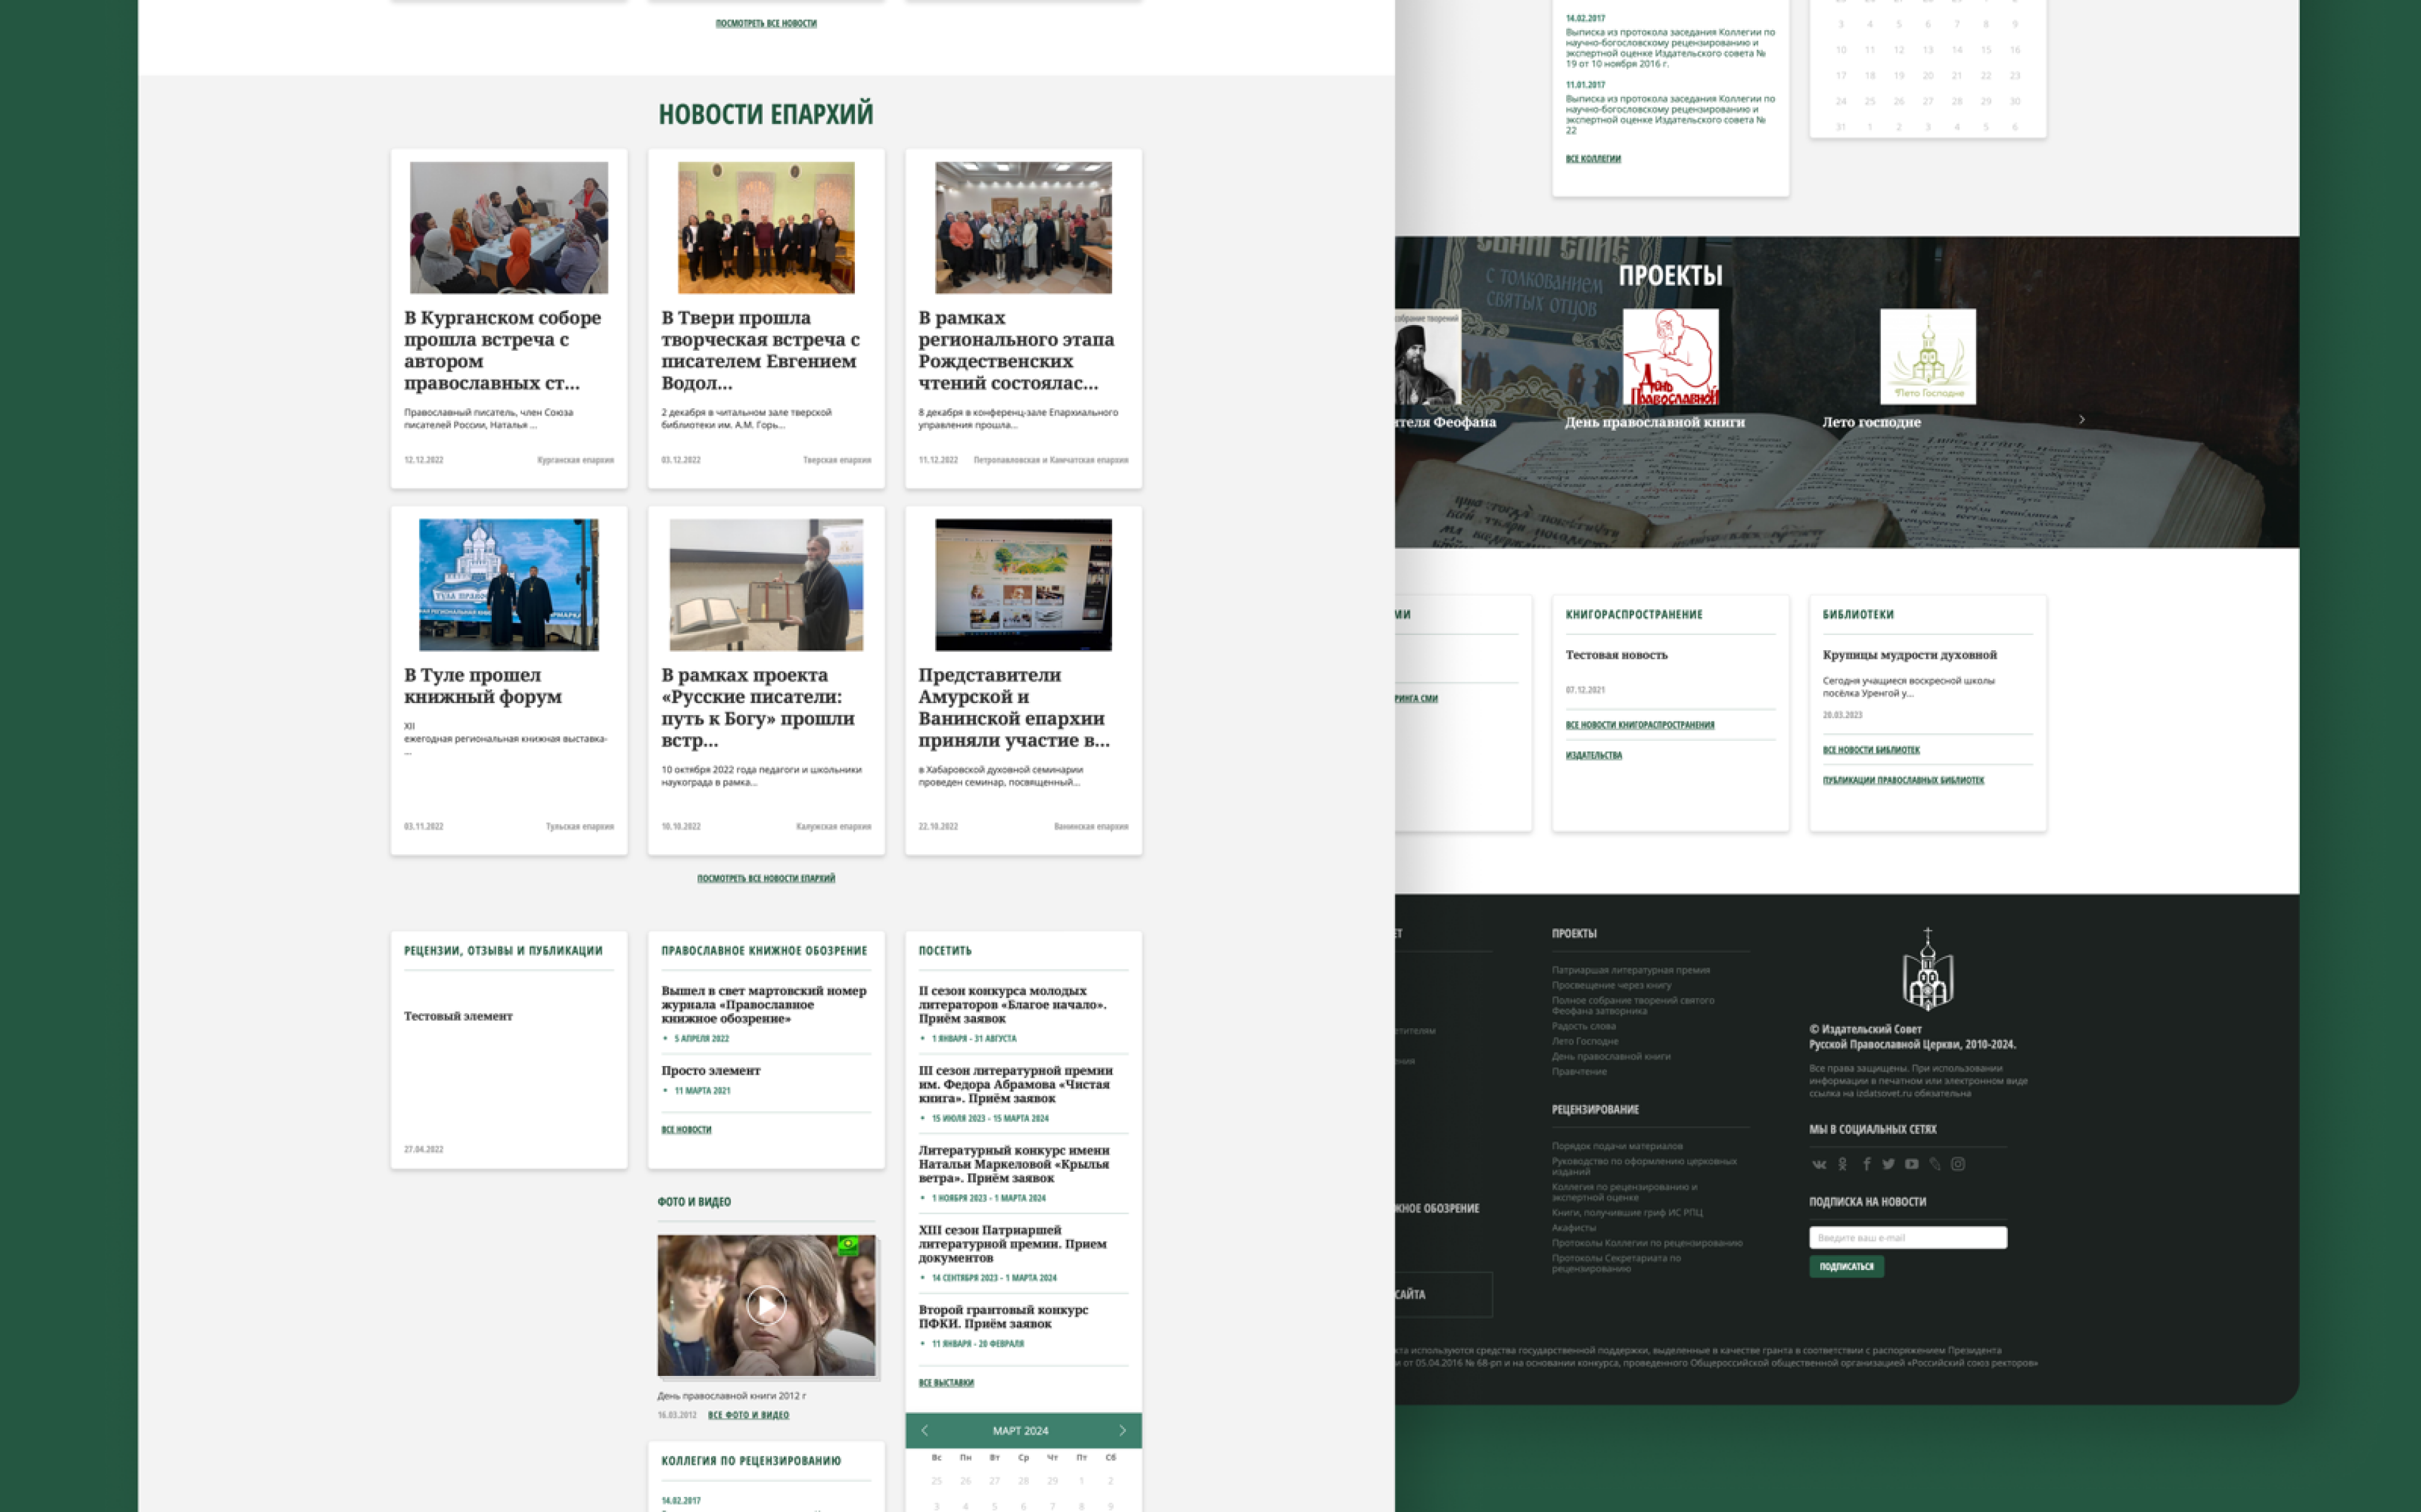Advance the Проекты carousel with the right arrow

tap(2082, 420)
